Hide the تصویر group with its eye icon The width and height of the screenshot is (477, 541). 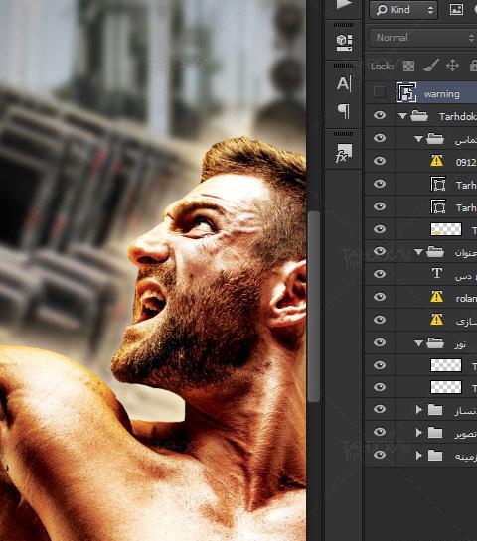point(380,432)
